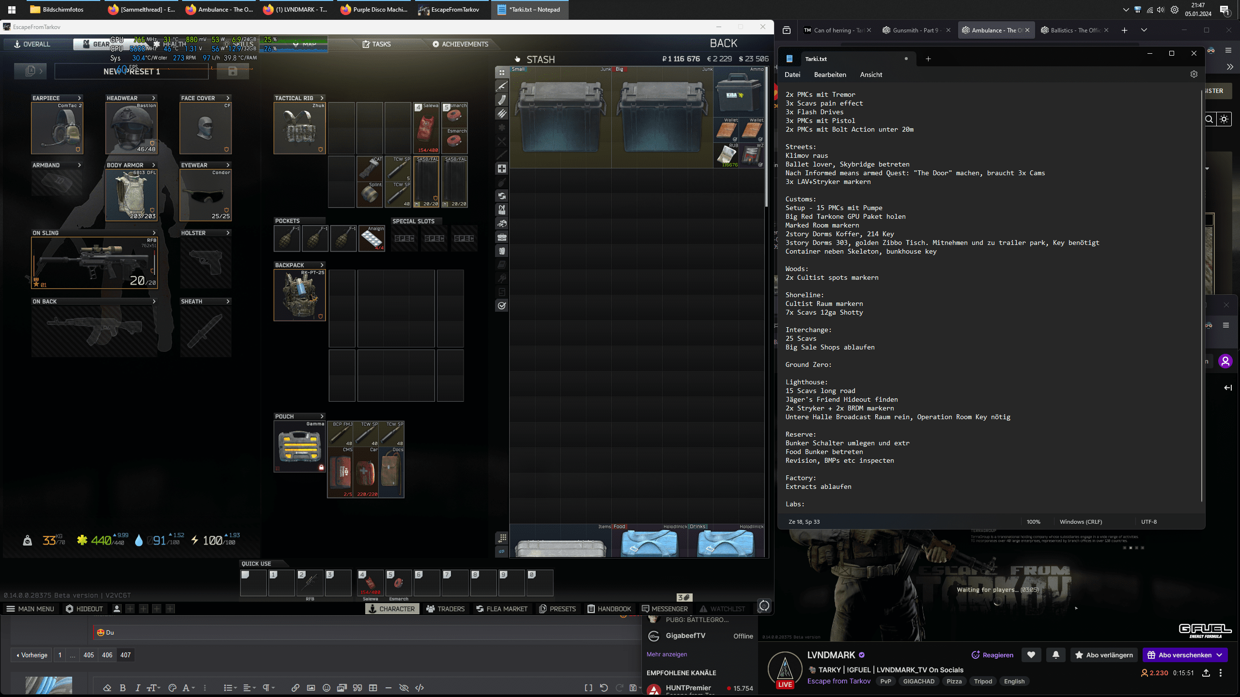Open the HIDEOUT button
Image resolution: width=1240 pixels, height=697 pixels.
point(84,609)
